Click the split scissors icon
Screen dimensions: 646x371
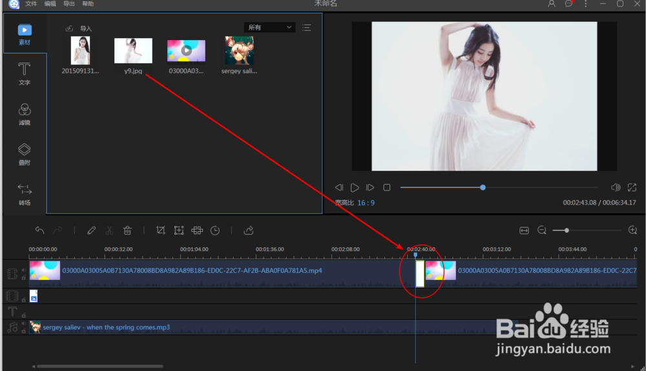click(109, 230)
